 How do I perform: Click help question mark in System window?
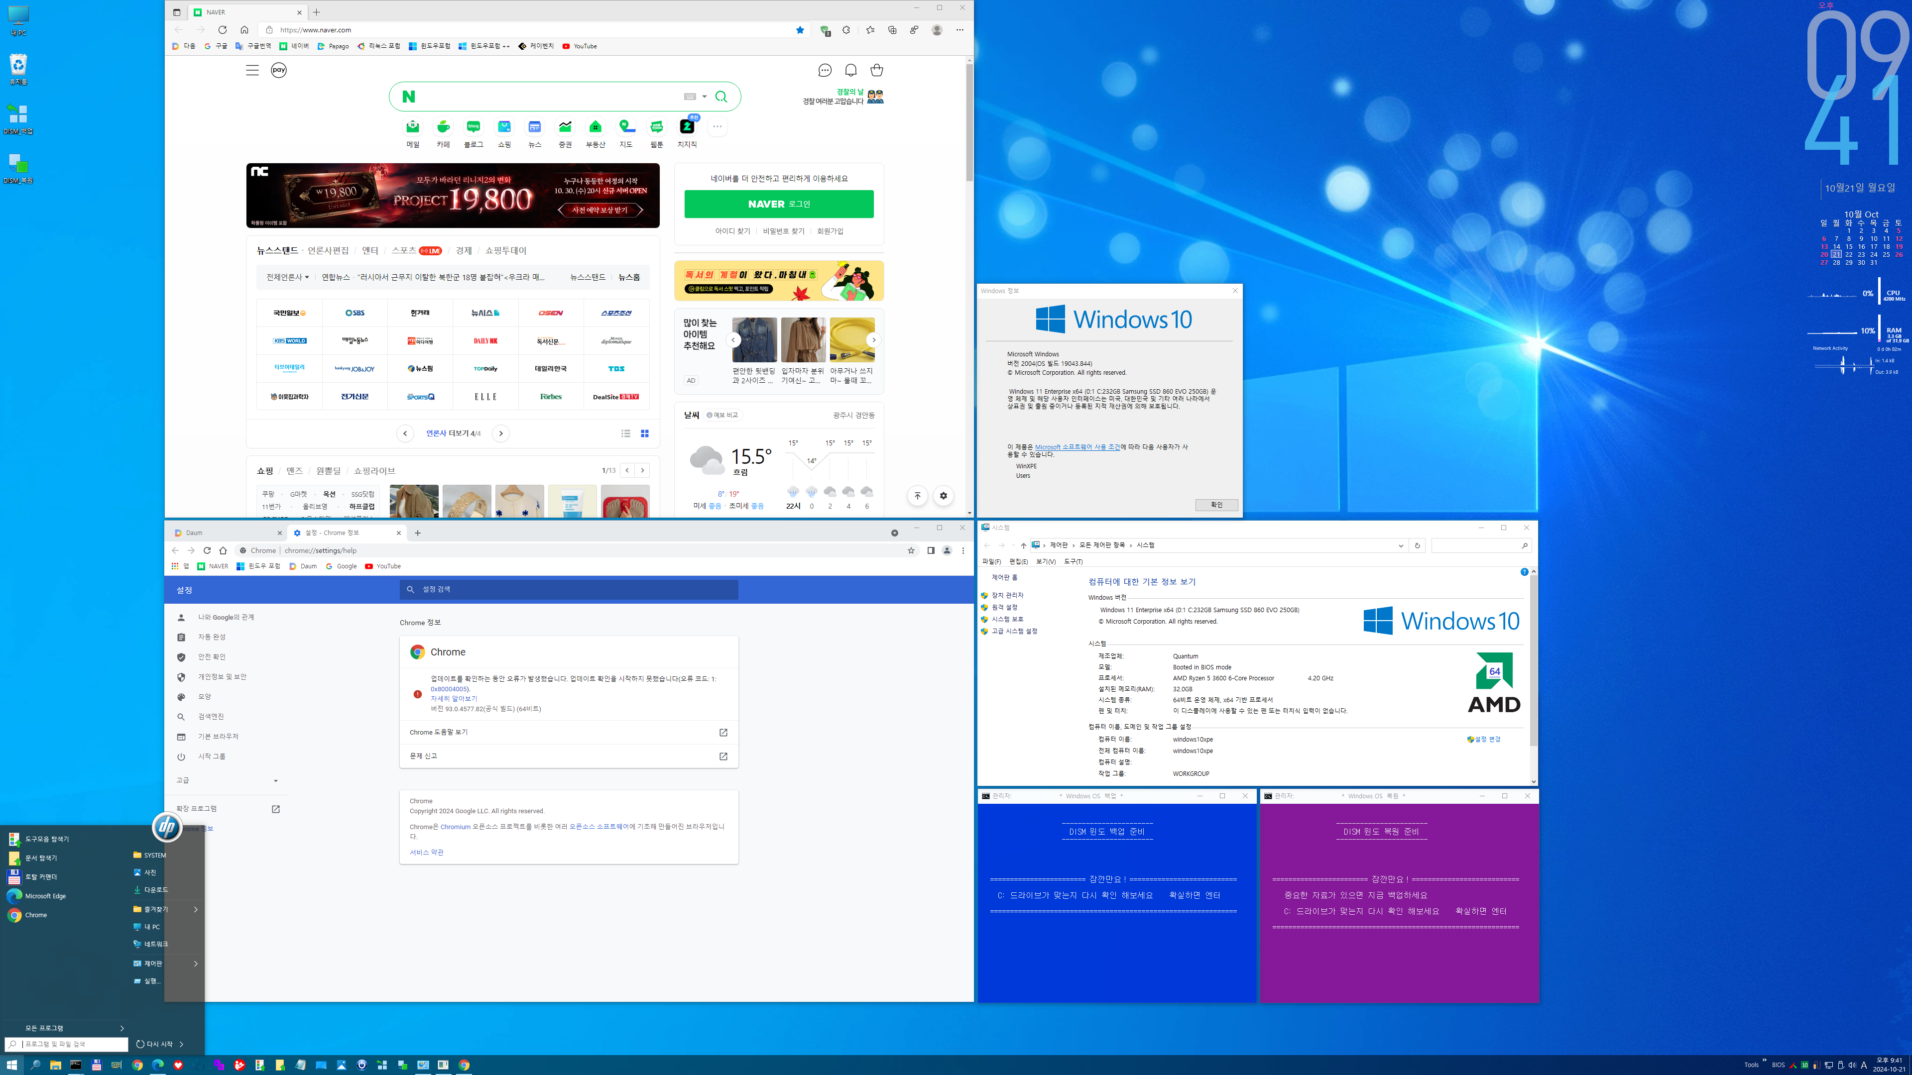tap(1524, 572)
